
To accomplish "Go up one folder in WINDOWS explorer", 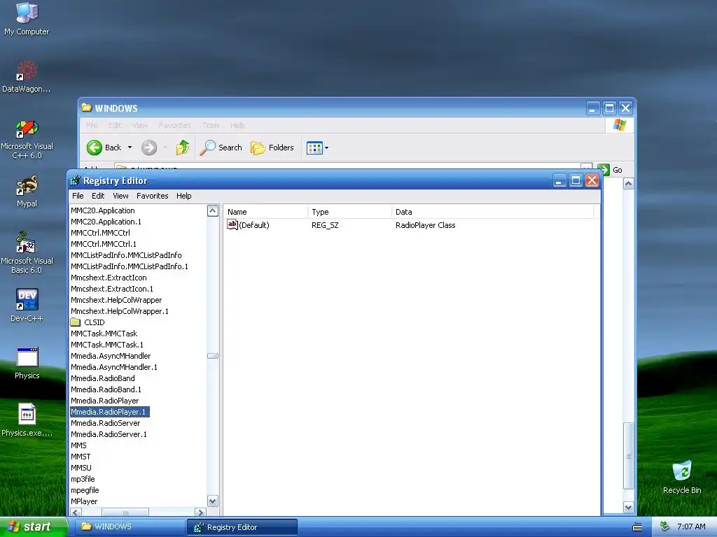I will (x=183, y=148).
